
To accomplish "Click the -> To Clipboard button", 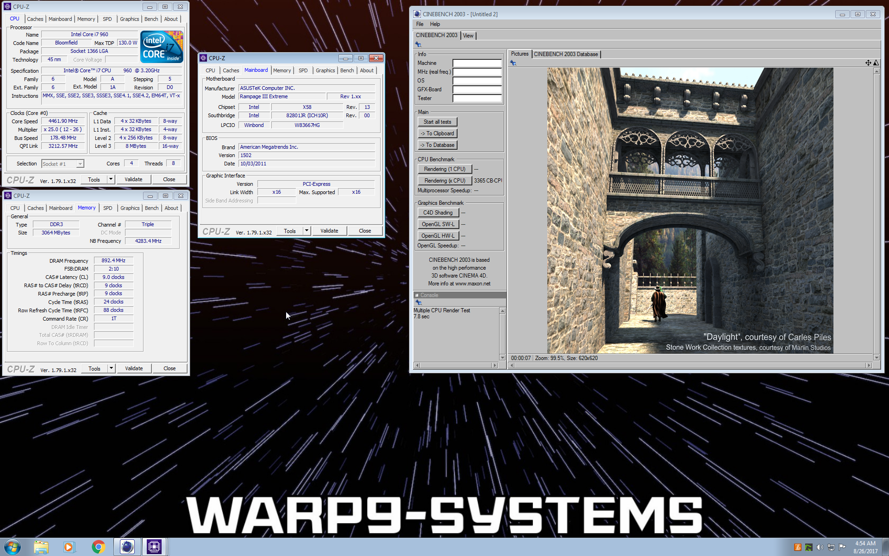I will click(437, 133).
